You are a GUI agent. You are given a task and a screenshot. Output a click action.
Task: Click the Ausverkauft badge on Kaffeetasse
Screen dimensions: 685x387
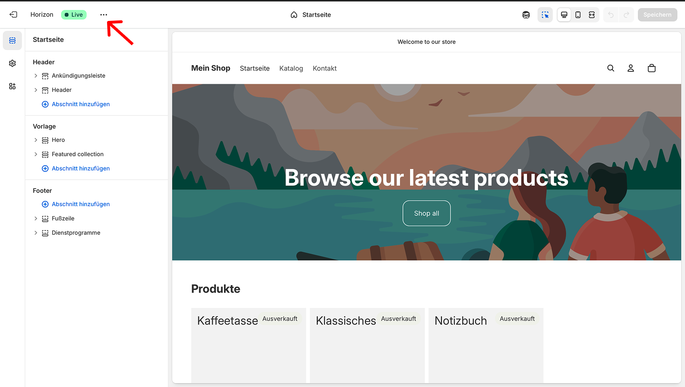click(x=280, y=319)
